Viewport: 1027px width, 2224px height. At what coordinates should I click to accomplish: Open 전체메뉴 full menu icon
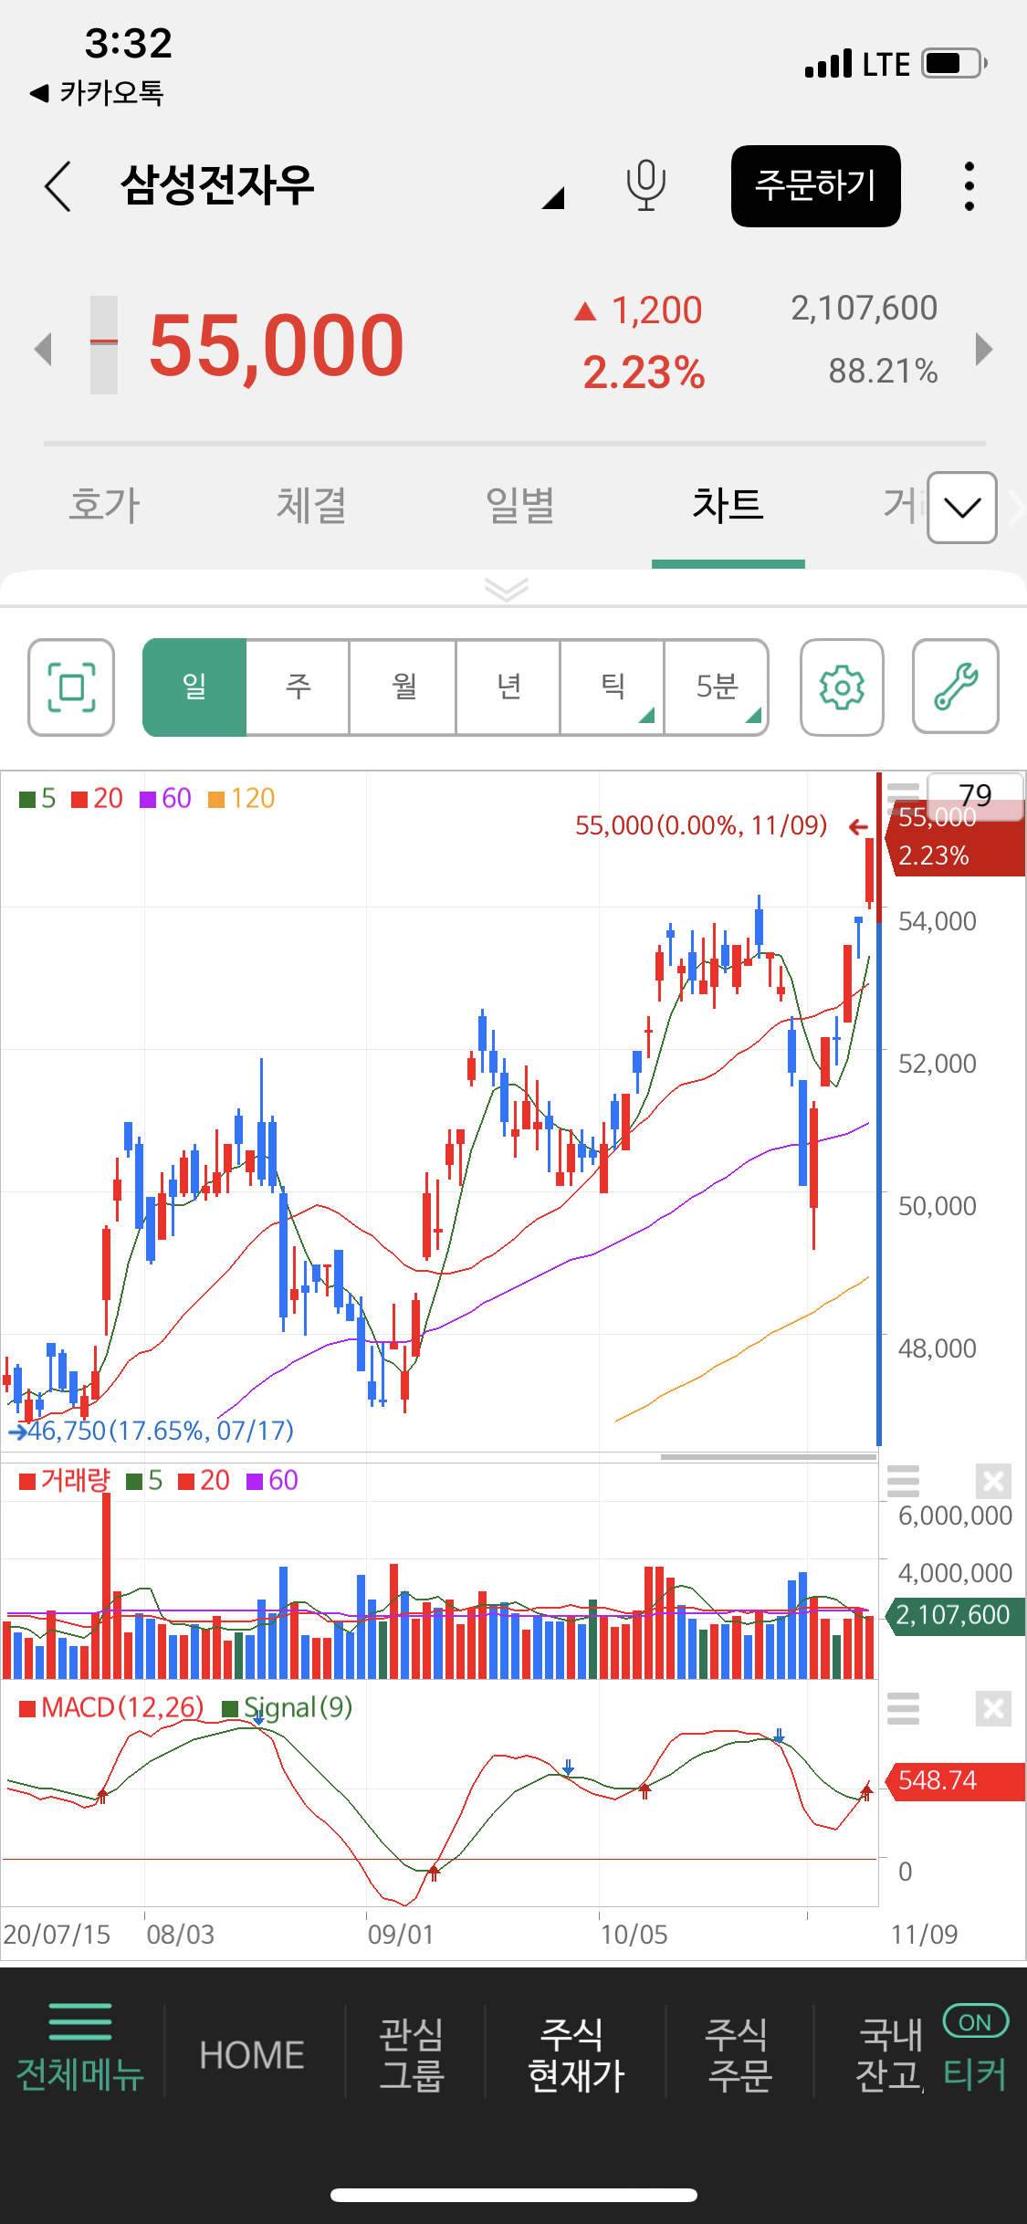(x=80, y=2049)
